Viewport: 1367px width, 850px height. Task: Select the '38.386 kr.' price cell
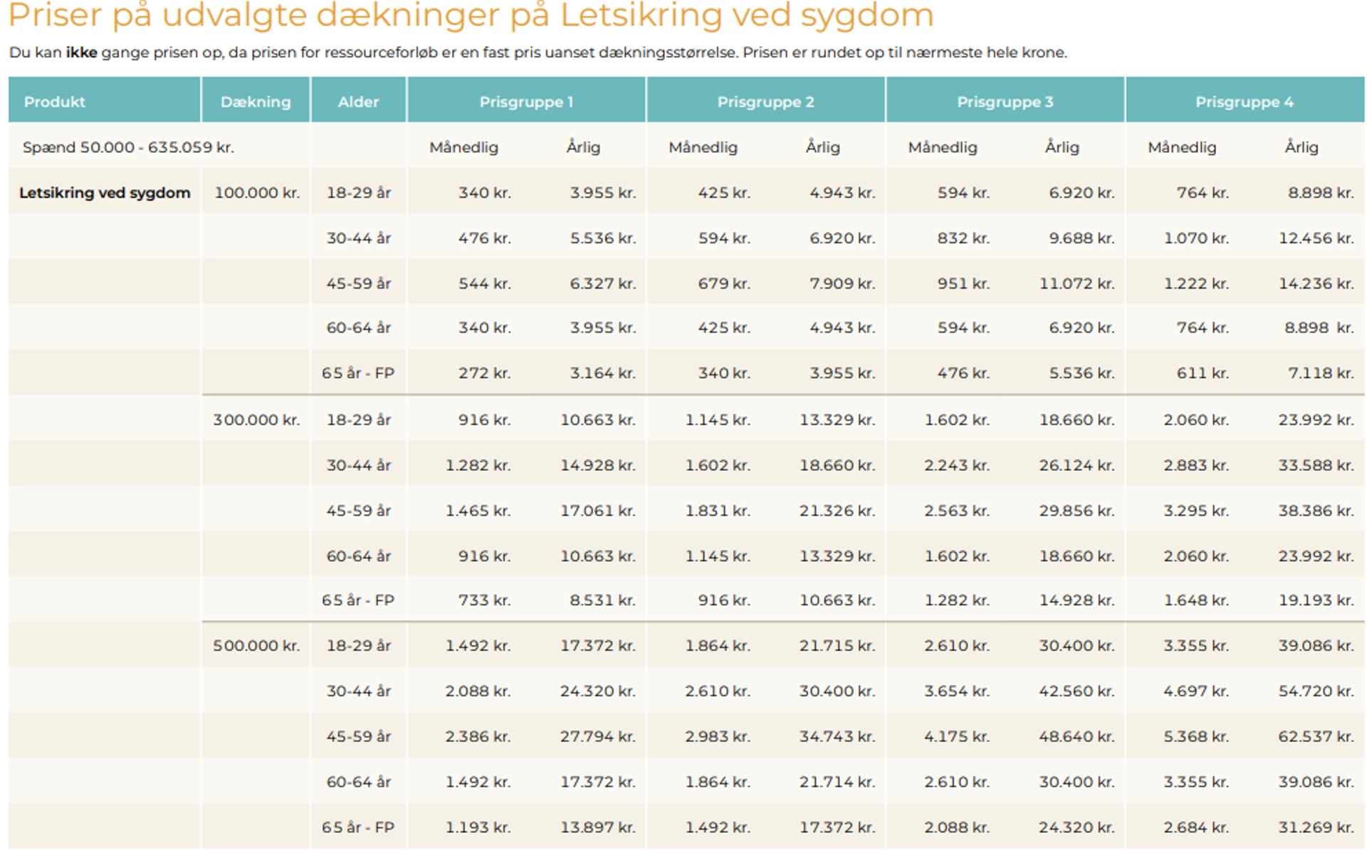[x=1316, y=511]
